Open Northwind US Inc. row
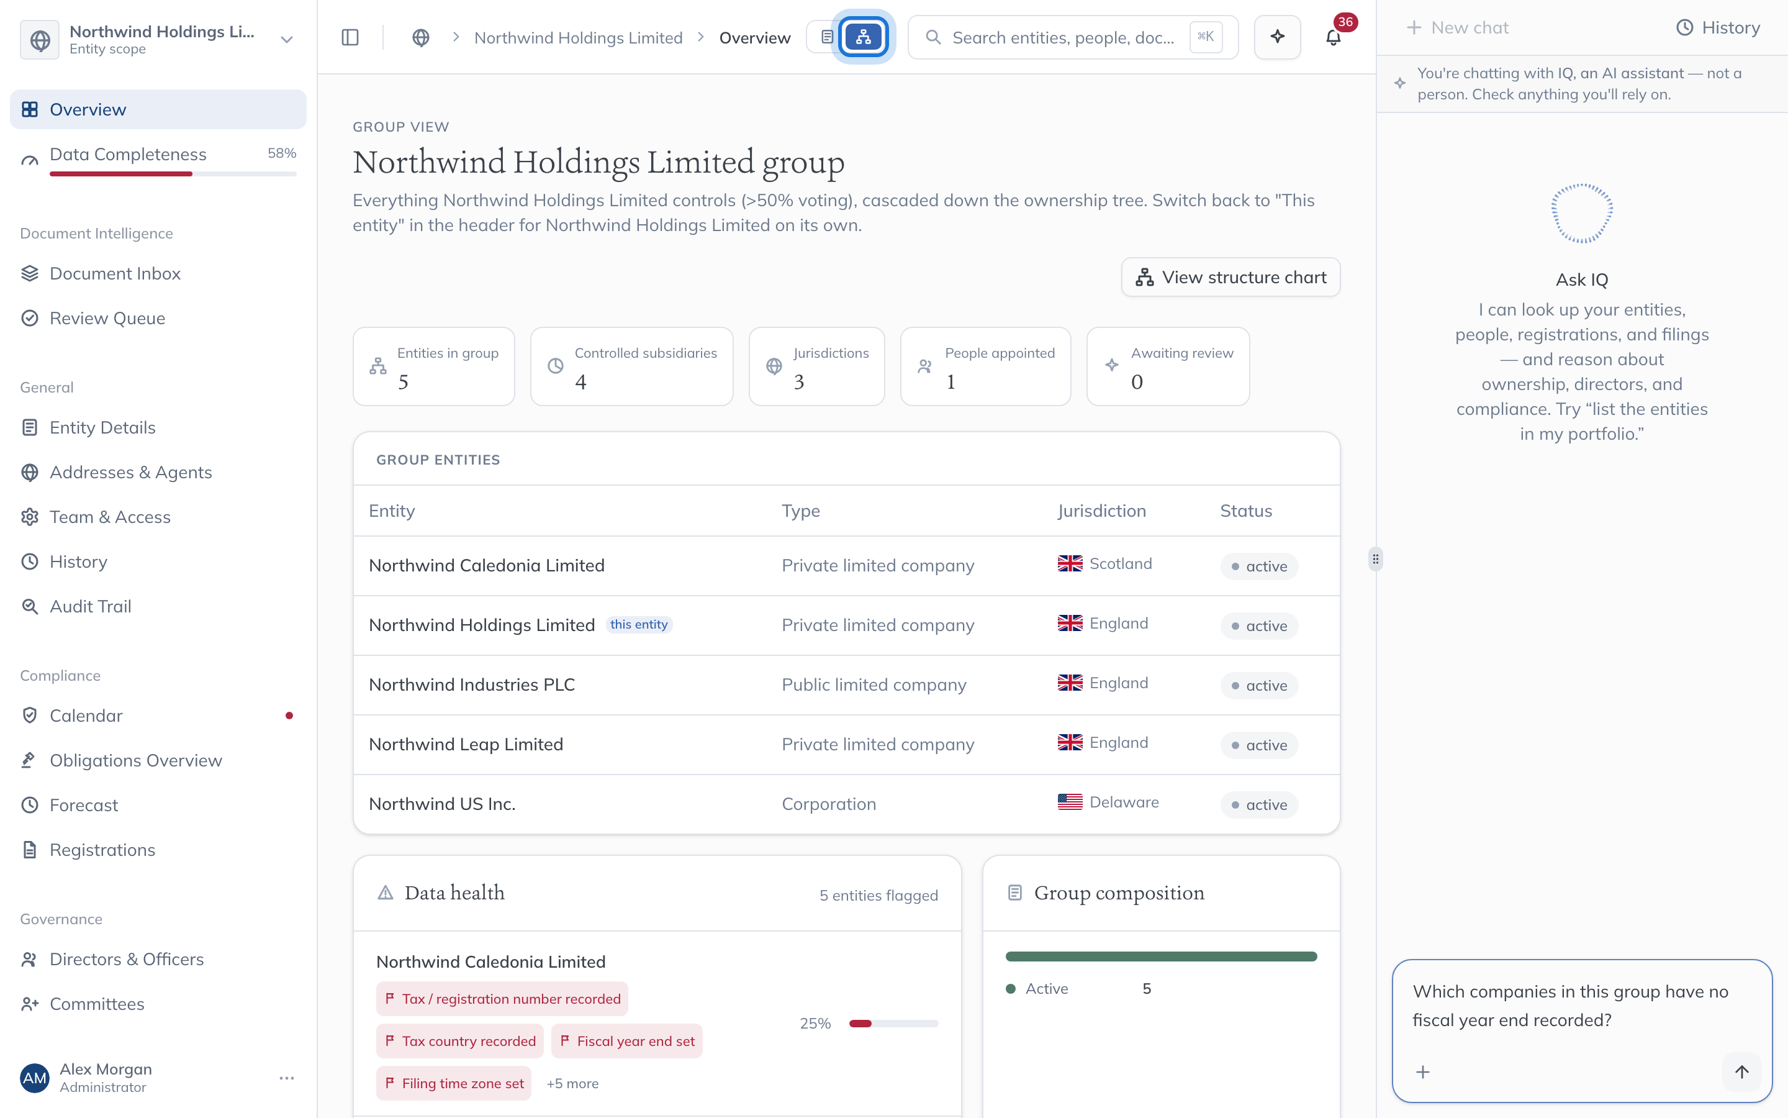The image size is (1788, 1118). click(847, 804)
